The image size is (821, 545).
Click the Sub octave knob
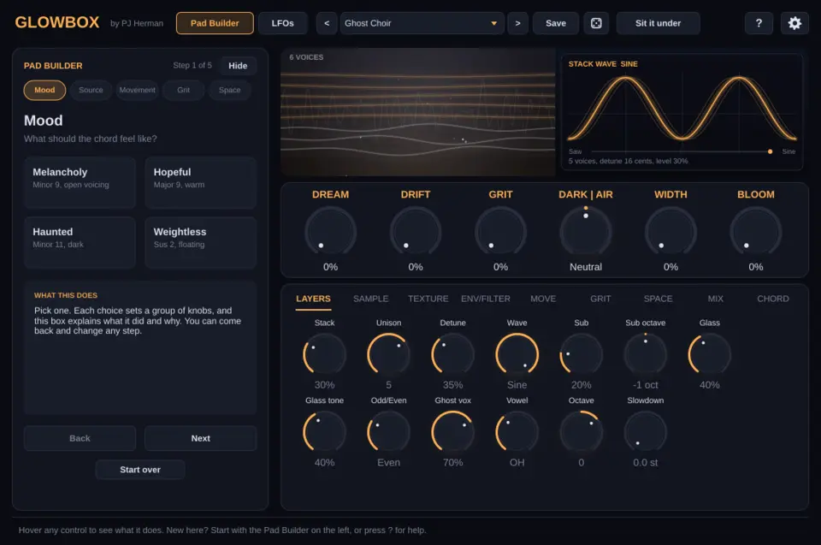tap(645, 354)
